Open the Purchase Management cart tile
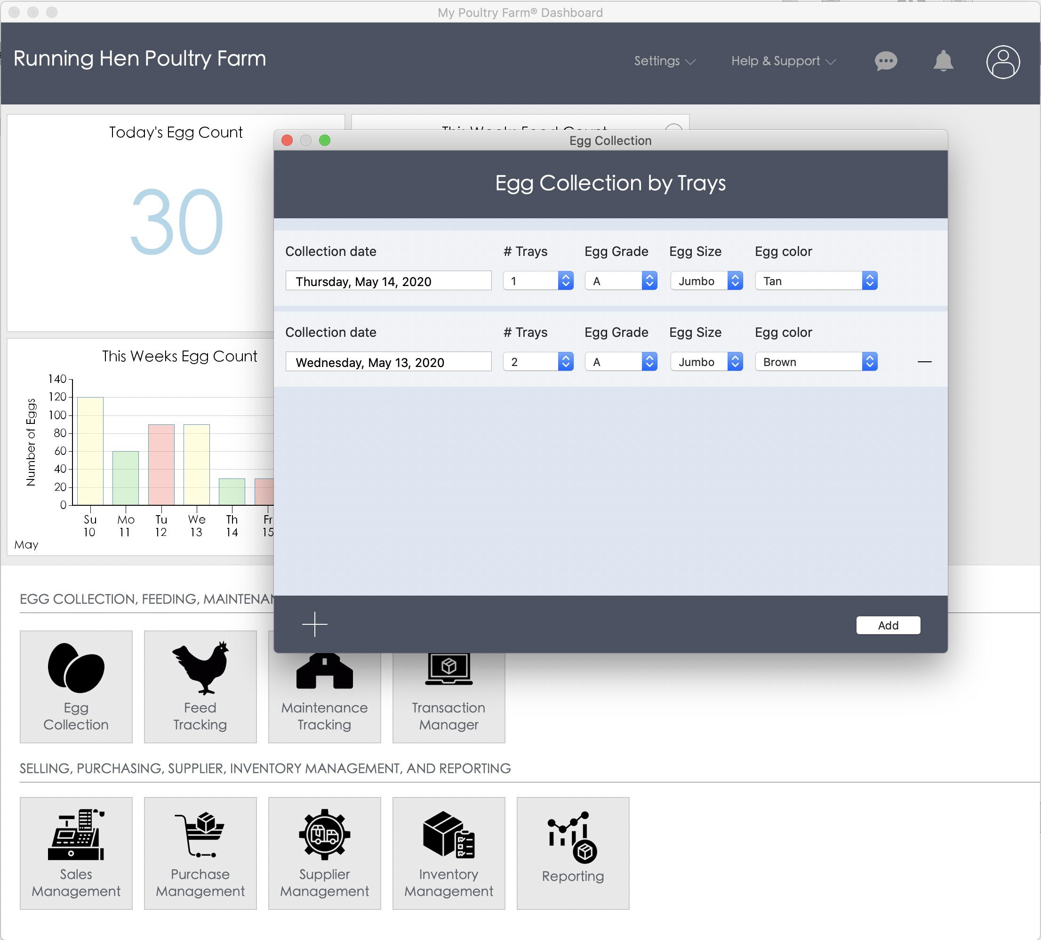Image resolution: width=1041 pixels, height=940 pixels. tap(200, 853)
